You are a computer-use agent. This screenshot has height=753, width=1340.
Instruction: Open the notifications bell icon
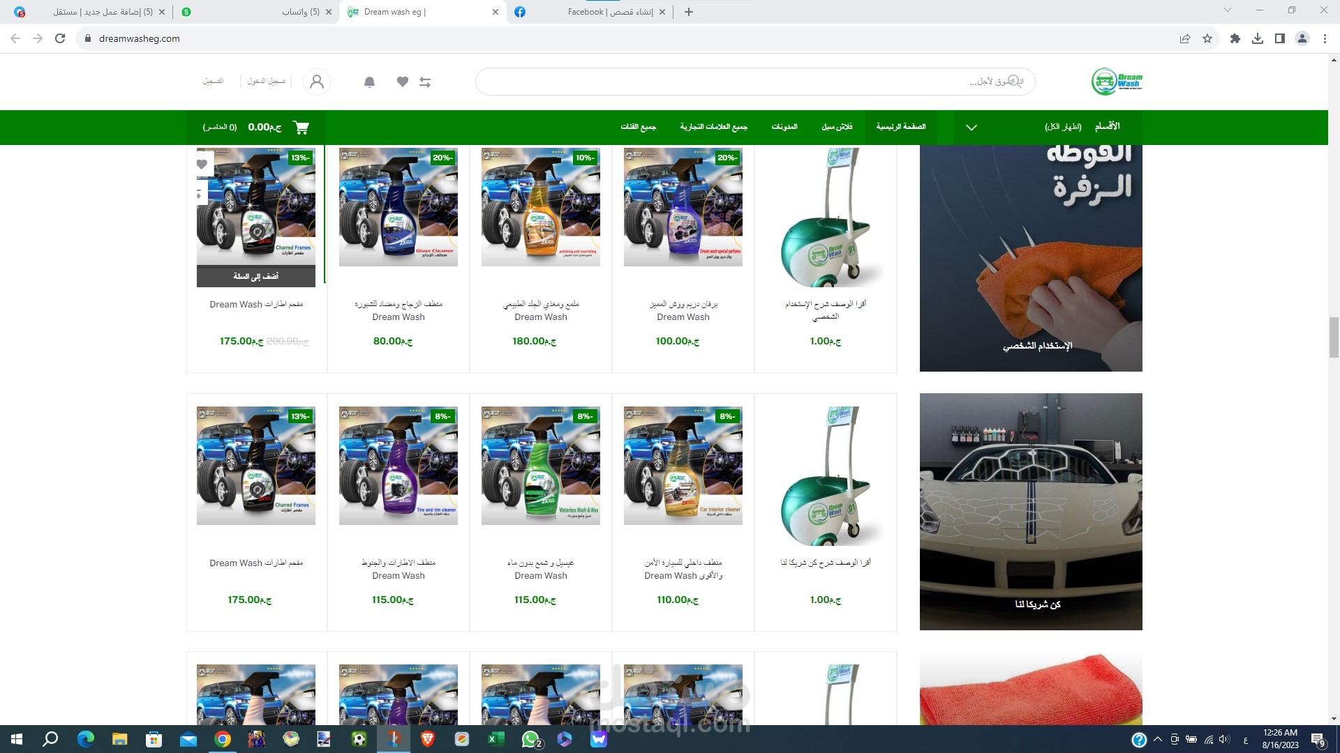[x=370, y=82]
